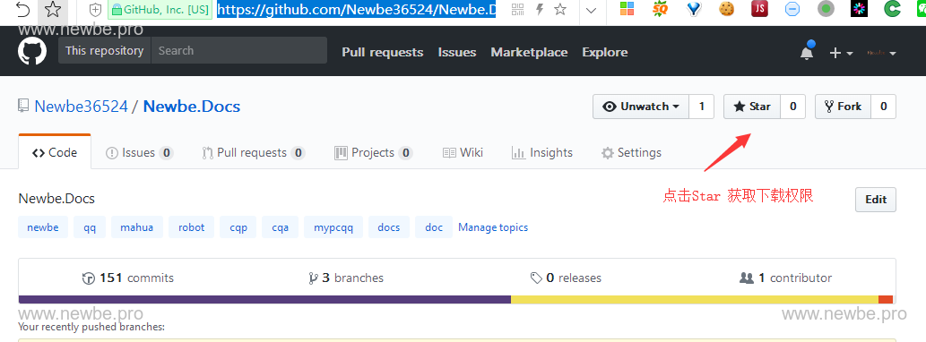Click the mahua topic tag
This screenshot has height=342, width=926.
[x=137, y=227]
